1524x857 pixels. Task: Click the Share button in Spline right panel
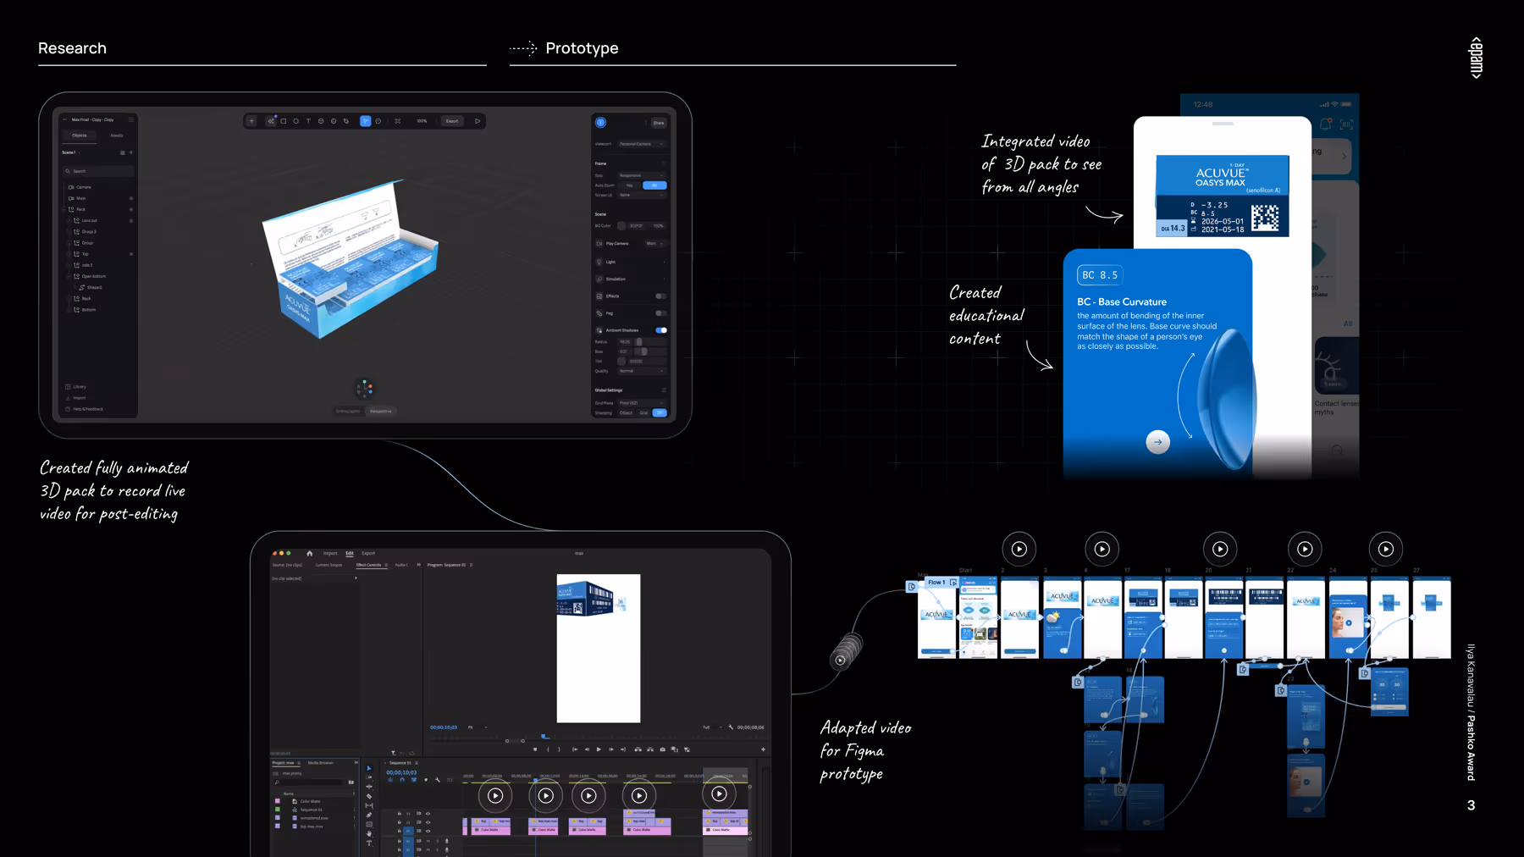(x=659, y=123)
